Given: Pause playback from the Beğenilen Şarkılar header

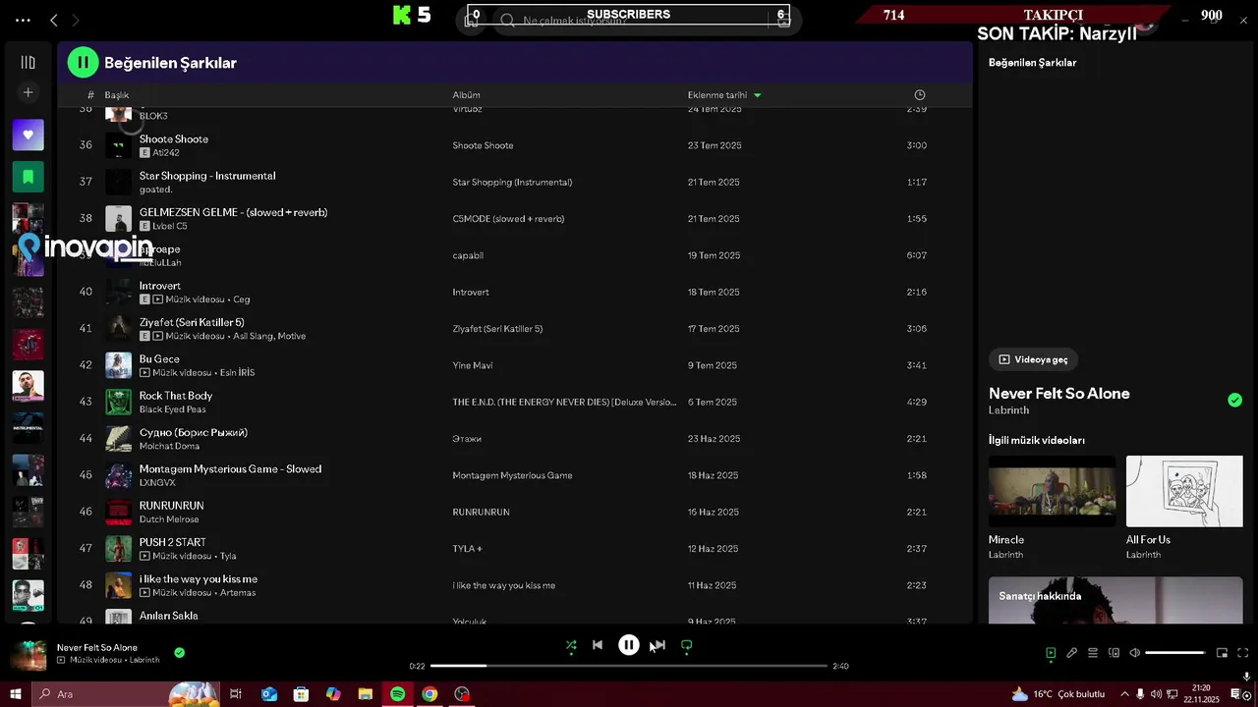Looking at the screenshot, I should point(83,62).
